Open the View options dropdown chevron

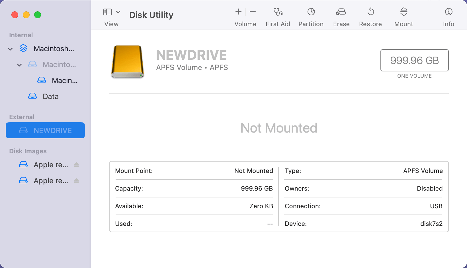coord(118,12)
